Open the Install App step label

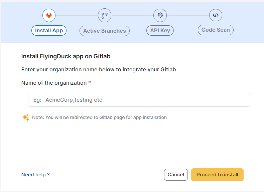(49, 31)
